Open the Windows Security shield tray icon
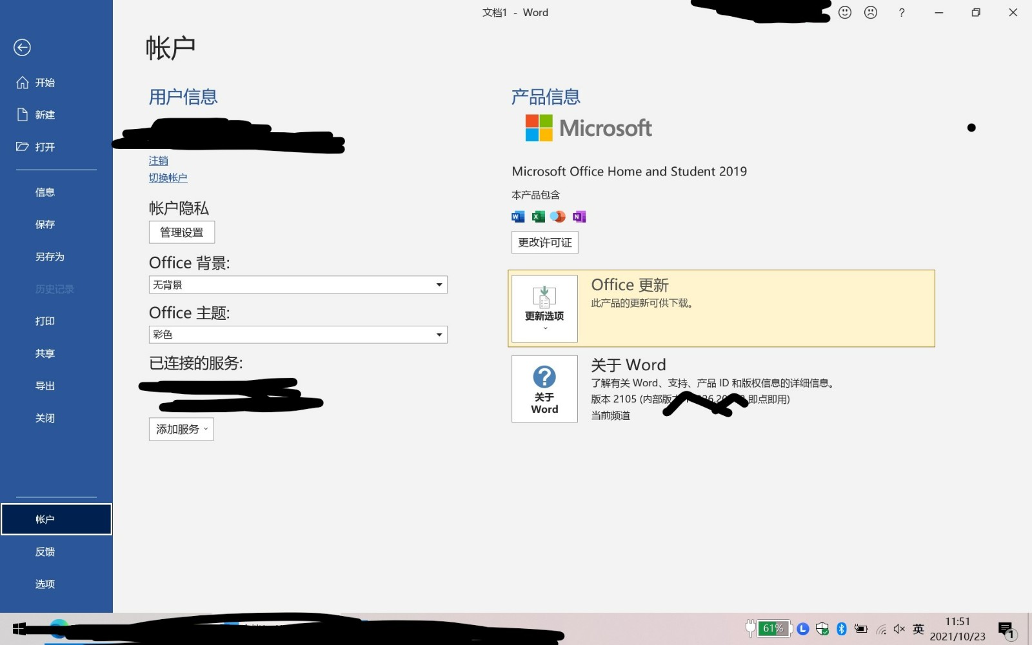 point(822,629)
